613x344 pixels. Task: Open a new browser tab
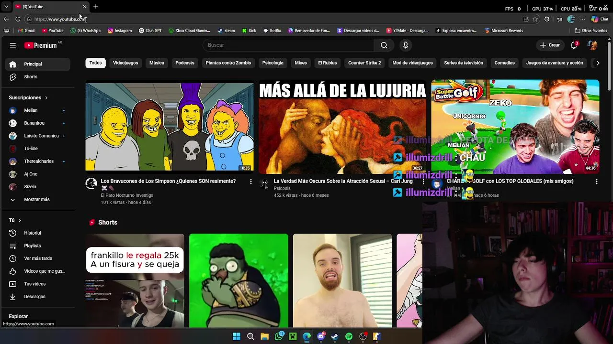96,6
